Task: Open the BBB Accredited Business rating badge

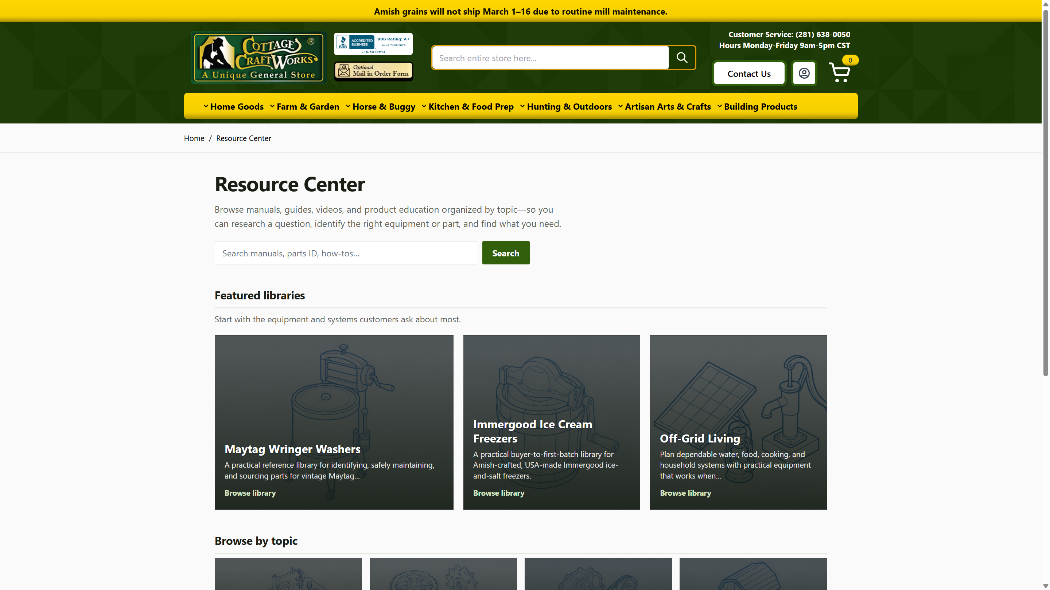Action: 373,44
